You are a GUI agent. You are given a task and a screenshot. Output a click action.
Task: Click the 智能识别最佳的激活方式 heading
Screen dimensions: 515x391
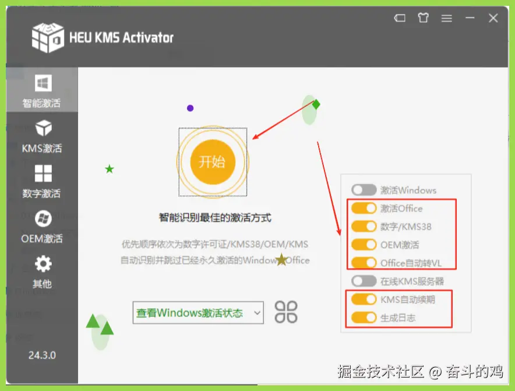click(215, 217)
